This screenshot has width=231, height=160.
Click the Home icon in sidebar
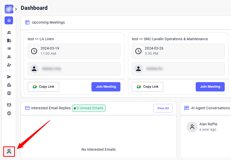9,20
